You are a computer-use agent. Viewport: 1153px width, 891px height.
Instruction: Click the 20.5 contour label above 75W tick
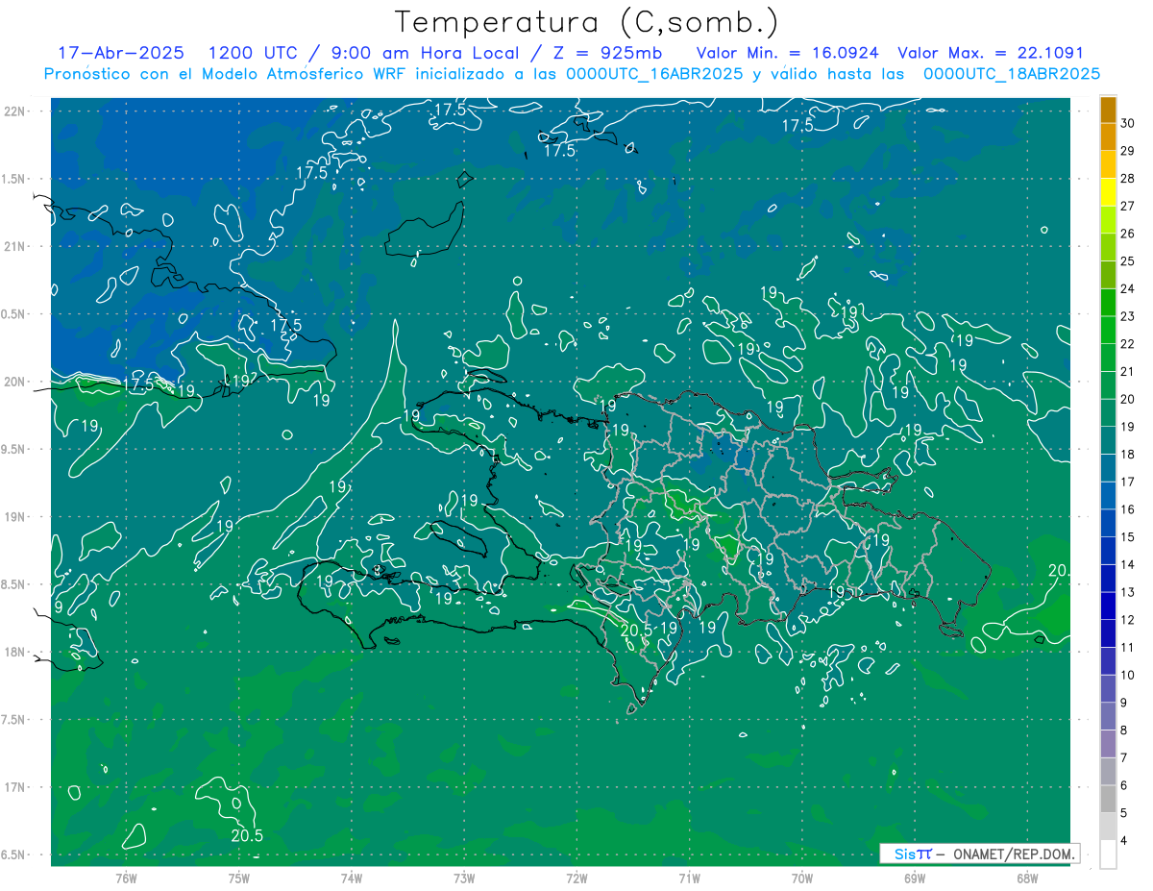click(247, 836)
